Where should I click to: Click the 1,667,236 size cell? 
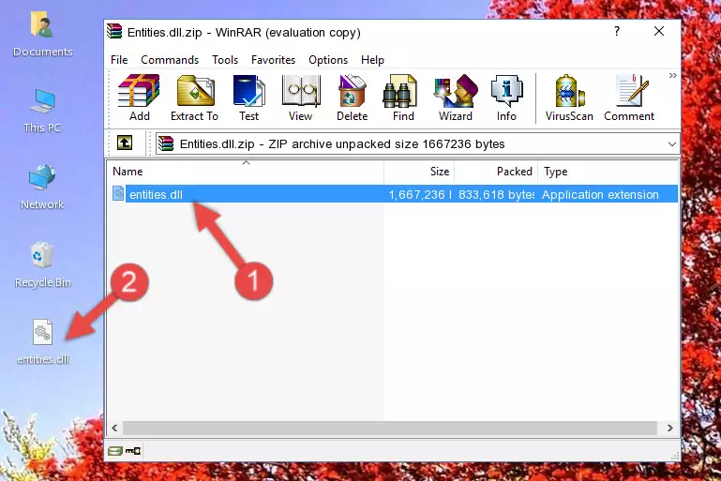coord(419,194)
